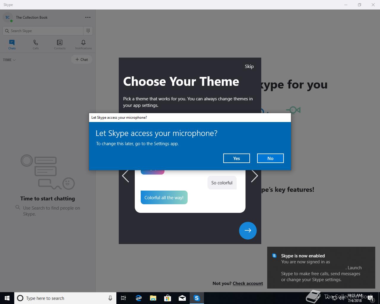Expand the TIME sort dropdown
The image size is (380, 304).
pyautogui.click(x=9, y=60)
